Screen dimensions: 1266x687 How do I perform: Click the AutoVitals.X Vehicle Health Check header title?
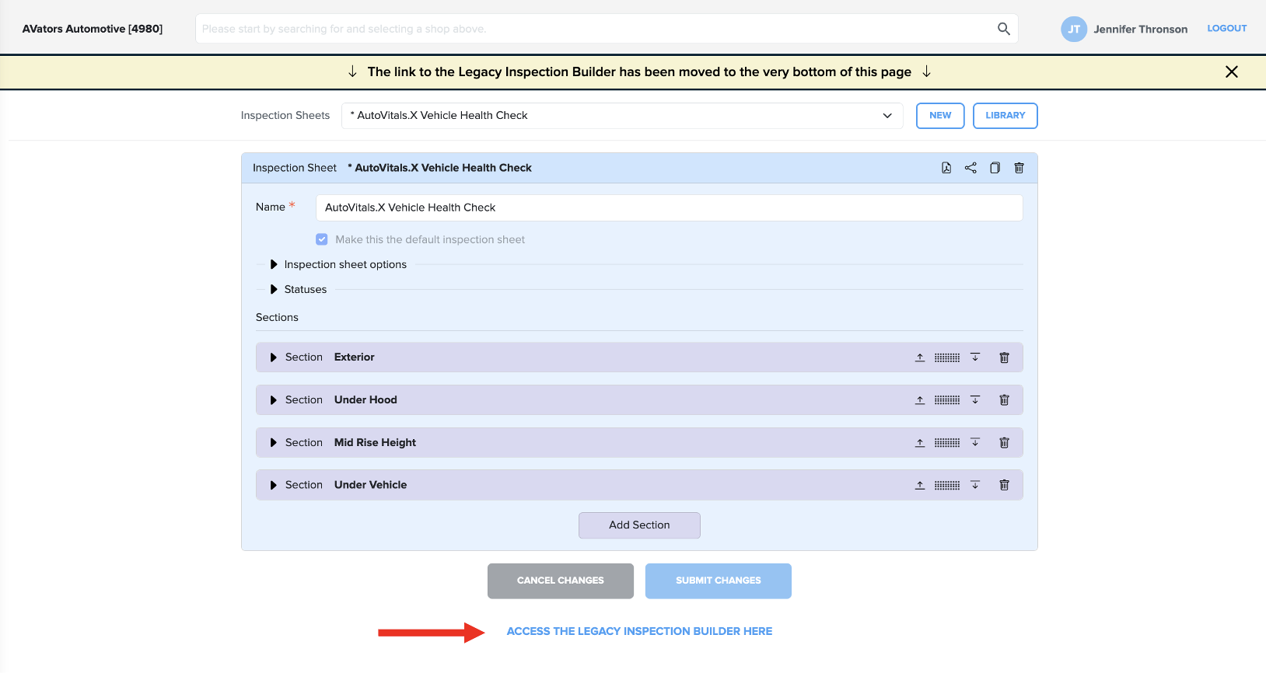[x=440, y=168]
